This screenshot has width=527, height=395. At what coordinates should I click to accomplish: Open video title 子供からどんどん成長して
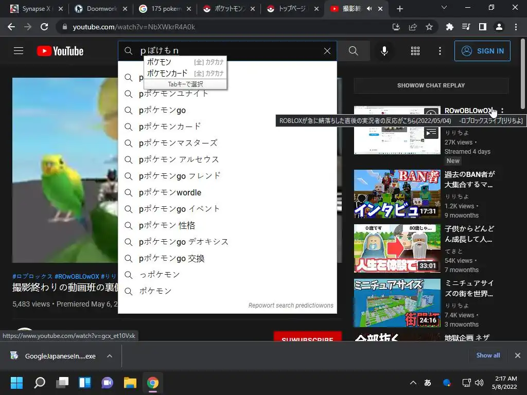469,234
